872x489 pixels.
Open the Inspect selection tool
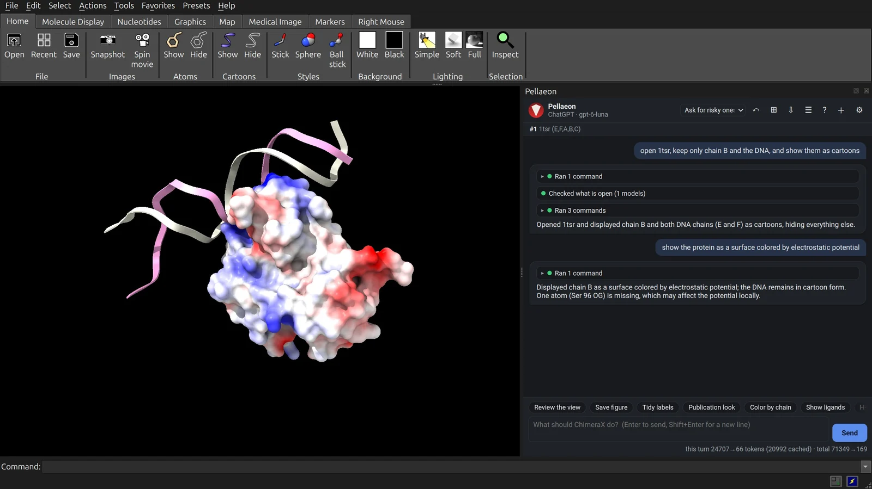505,45
